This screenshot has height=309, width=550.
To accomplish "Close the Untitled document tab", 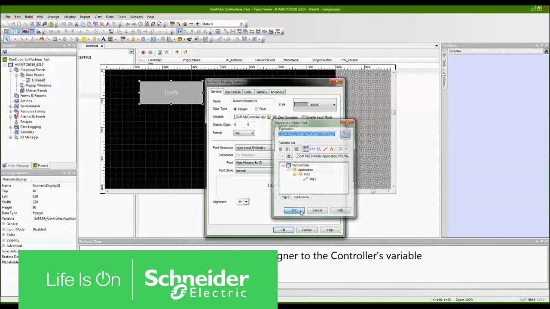I will point(102,46).
